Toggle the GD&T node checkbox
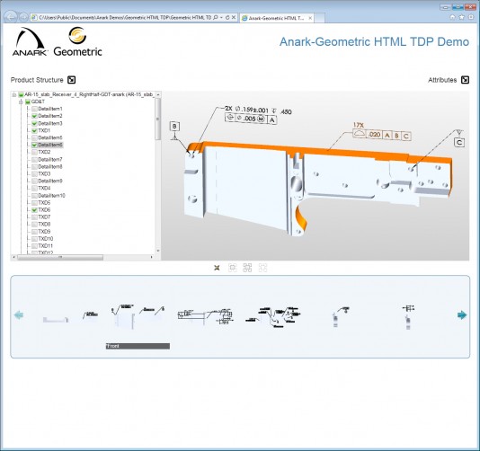 click(x=28, y=102)
